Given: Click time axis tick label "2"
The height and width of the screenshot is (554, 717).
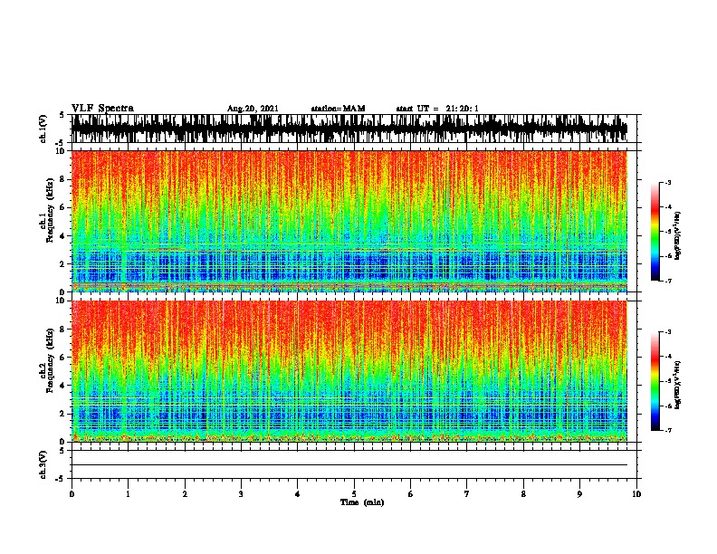Looking at the screenshot, I should [x=185, y=493].
